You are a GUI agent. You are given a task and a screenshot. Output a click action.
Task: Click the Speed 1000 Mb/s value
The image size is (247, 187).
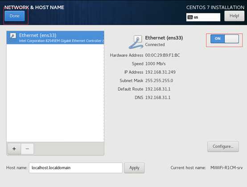(155, 64)
